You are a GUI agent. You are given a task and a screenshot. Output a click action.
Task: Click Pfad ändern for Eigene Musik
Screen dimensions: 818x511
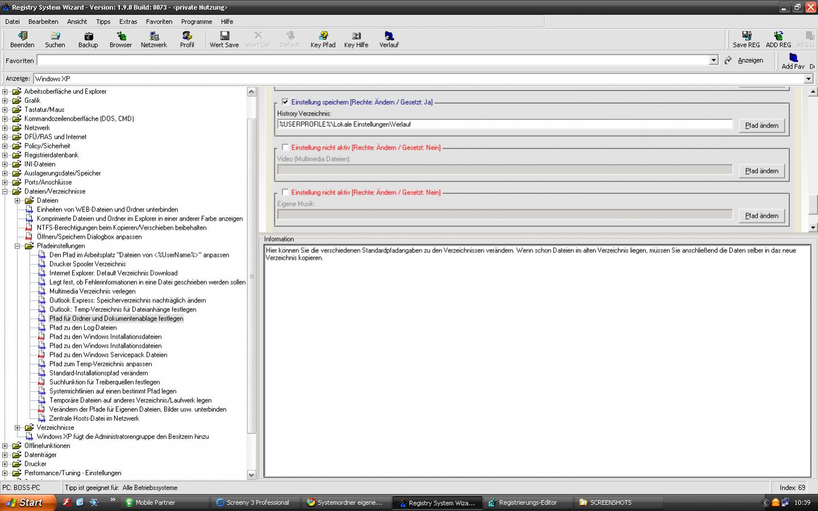762,216
